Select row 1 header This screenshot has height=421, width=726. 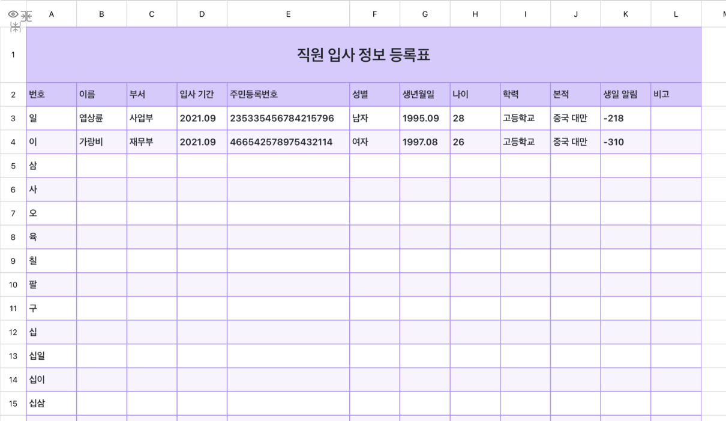coord(13,55)
